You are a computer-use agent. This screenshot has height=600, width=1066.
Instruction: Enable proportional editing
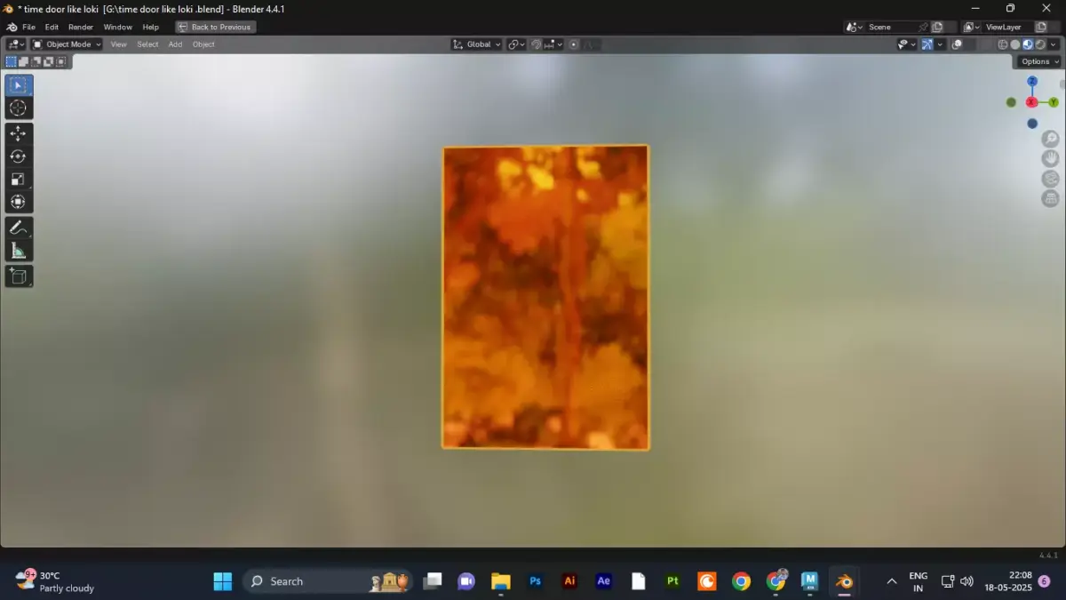click(574, 44)
